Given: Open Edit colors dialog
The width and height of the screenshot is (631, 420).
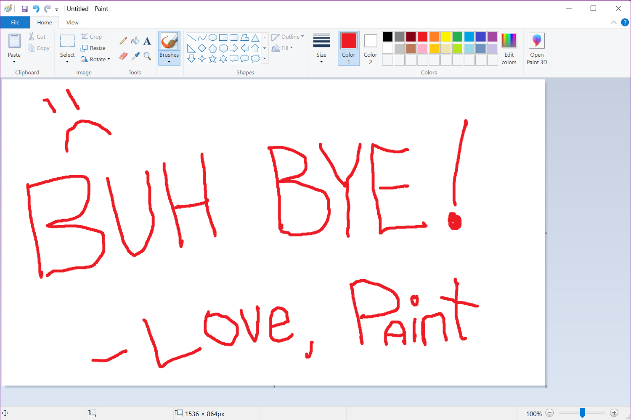Looking at the screenshot, I should click(509, 49).
